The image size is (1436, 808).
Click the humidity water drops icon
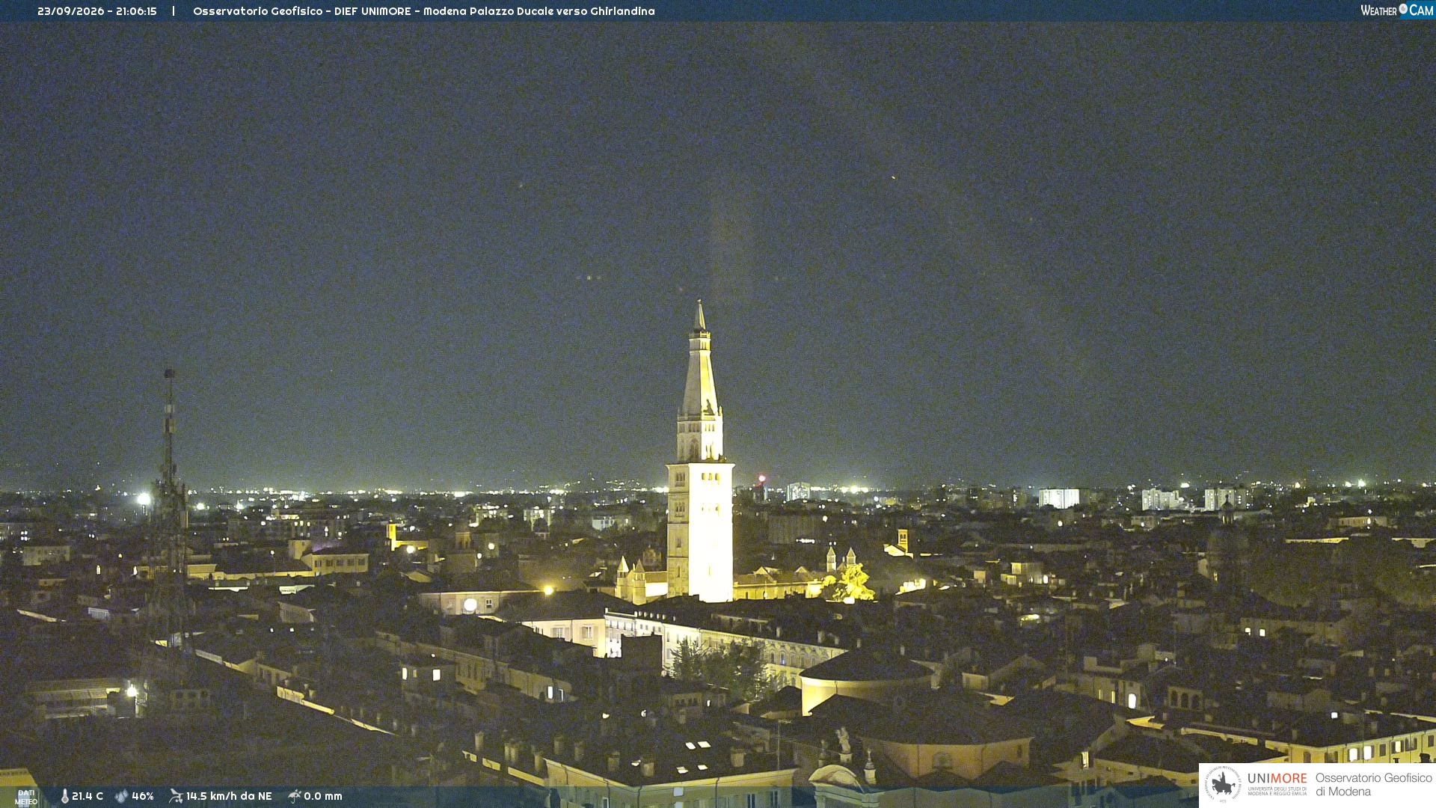(x=122, y=796)
